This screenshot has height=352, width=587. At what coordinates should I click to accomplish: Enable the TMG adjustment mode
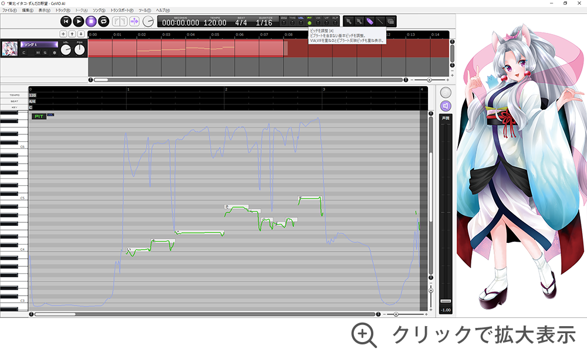292,21
